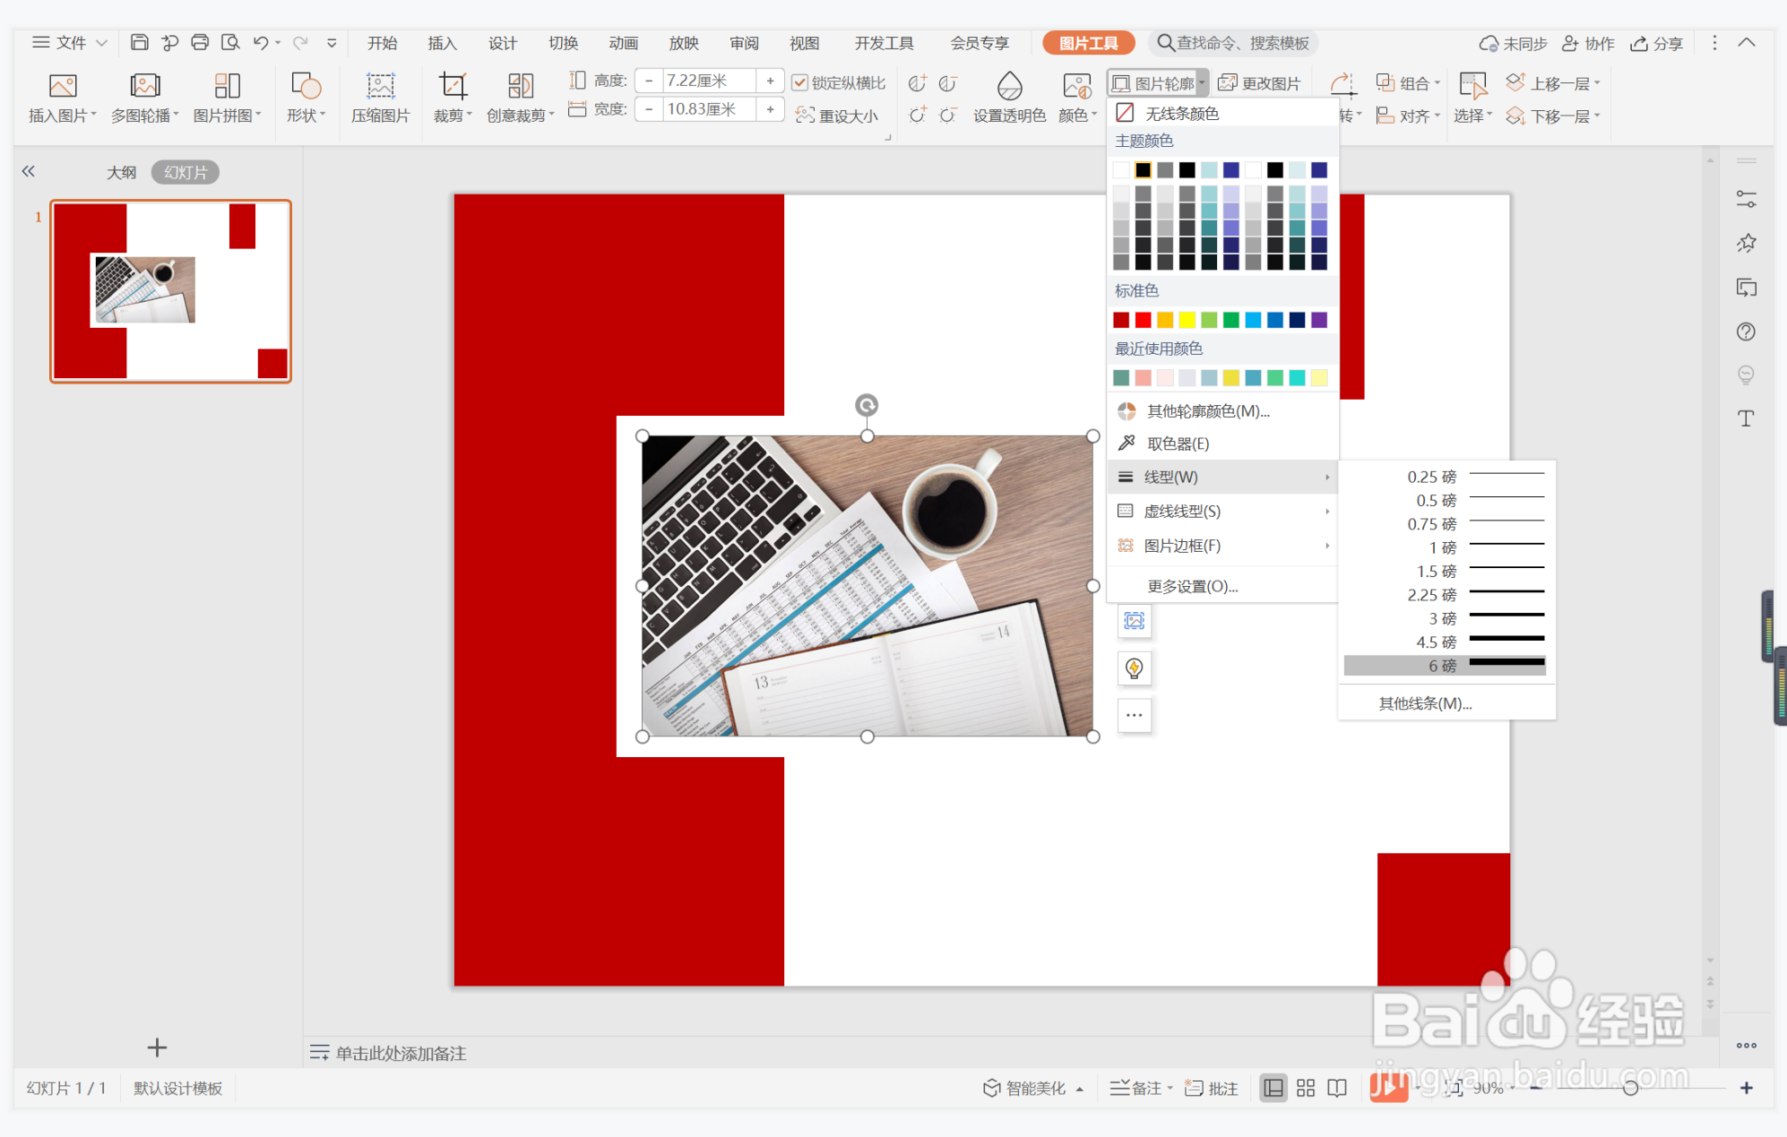
Task: Open the File menu
Action: [x=70, y=43]
